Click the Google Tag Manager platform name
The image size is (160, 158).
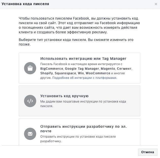coord(82,69)
